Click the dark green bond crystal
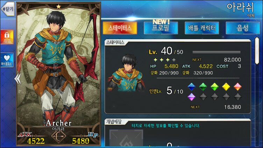The height and width of the screenshot is (148, 263). point(203,87)
